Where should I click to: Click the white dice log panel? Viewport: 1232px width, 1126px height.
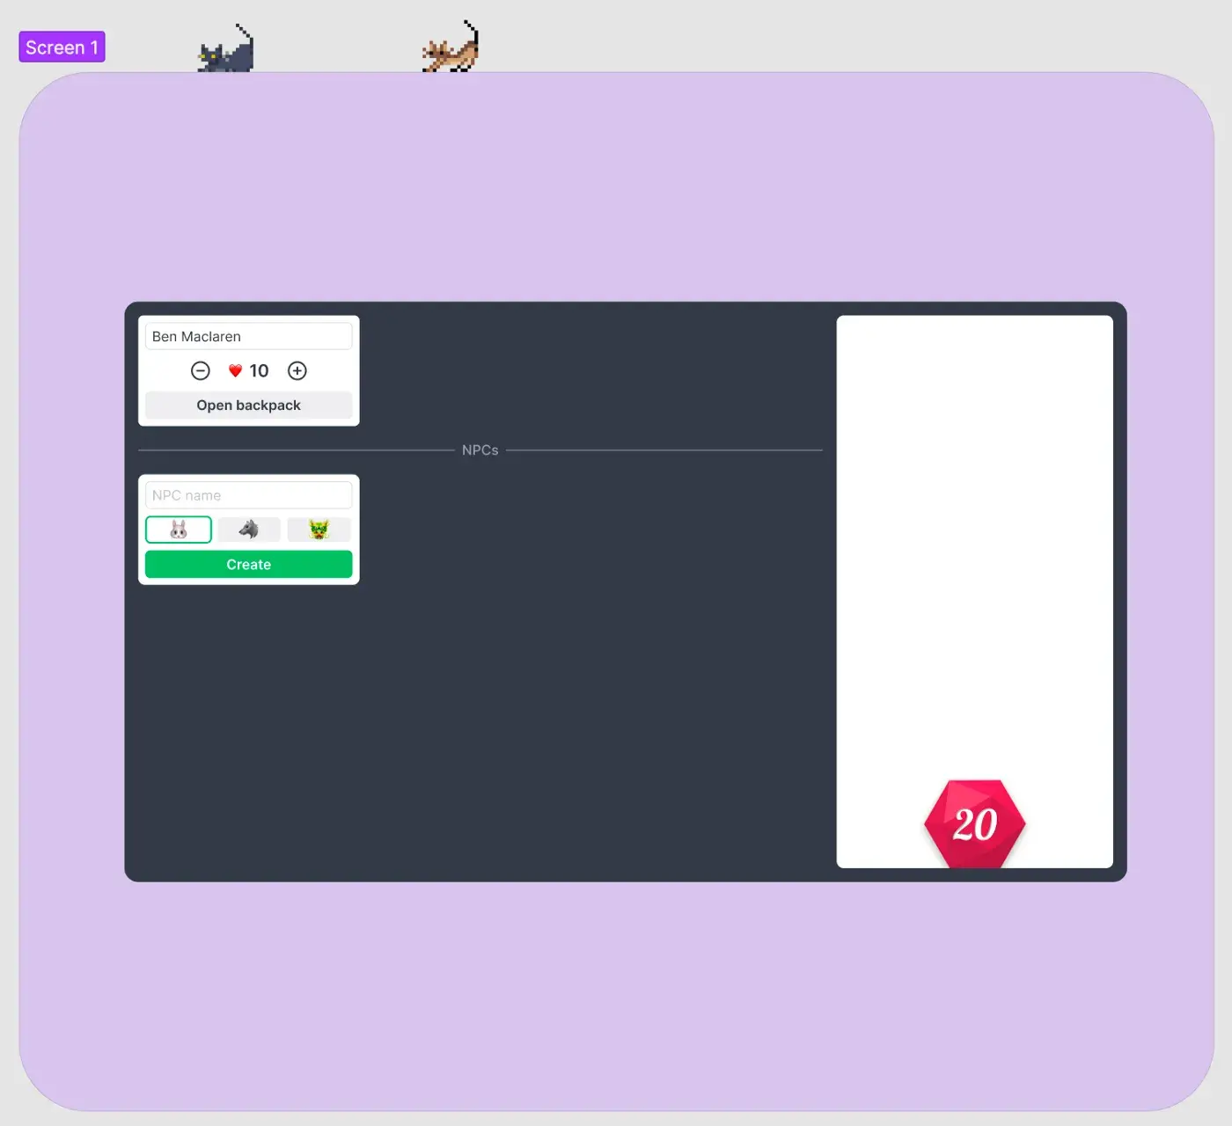pos(974,591)
